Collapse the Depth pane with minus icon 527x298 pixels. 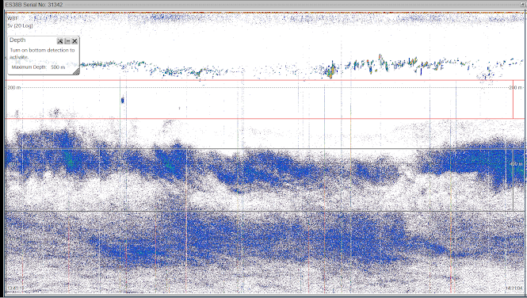point(67,41)
